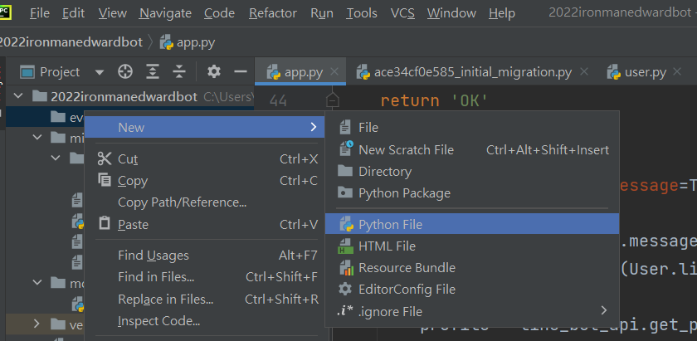Click the Resource Bundle chart icon
Viewport: 697px width, 341px height.
coord(346,268)
